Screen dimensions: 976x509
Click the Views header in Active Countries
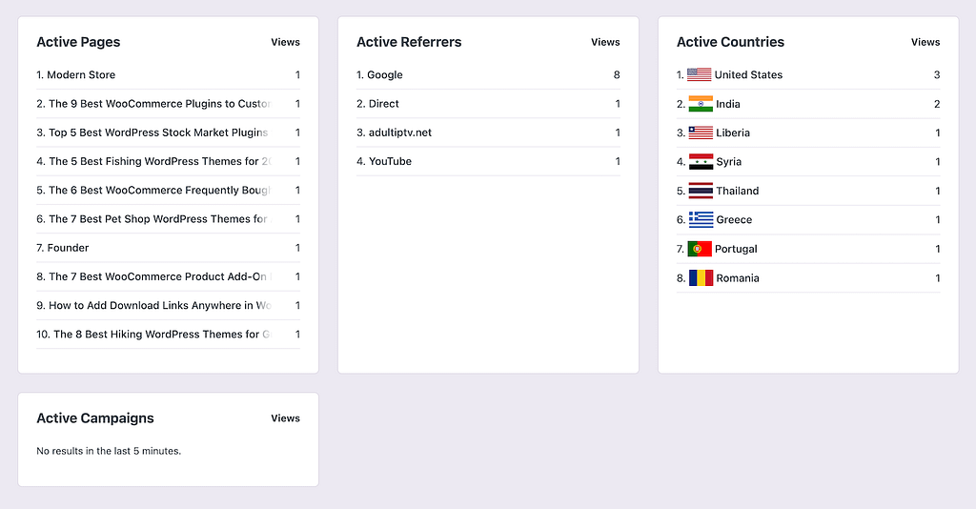(x=925, y=42)
